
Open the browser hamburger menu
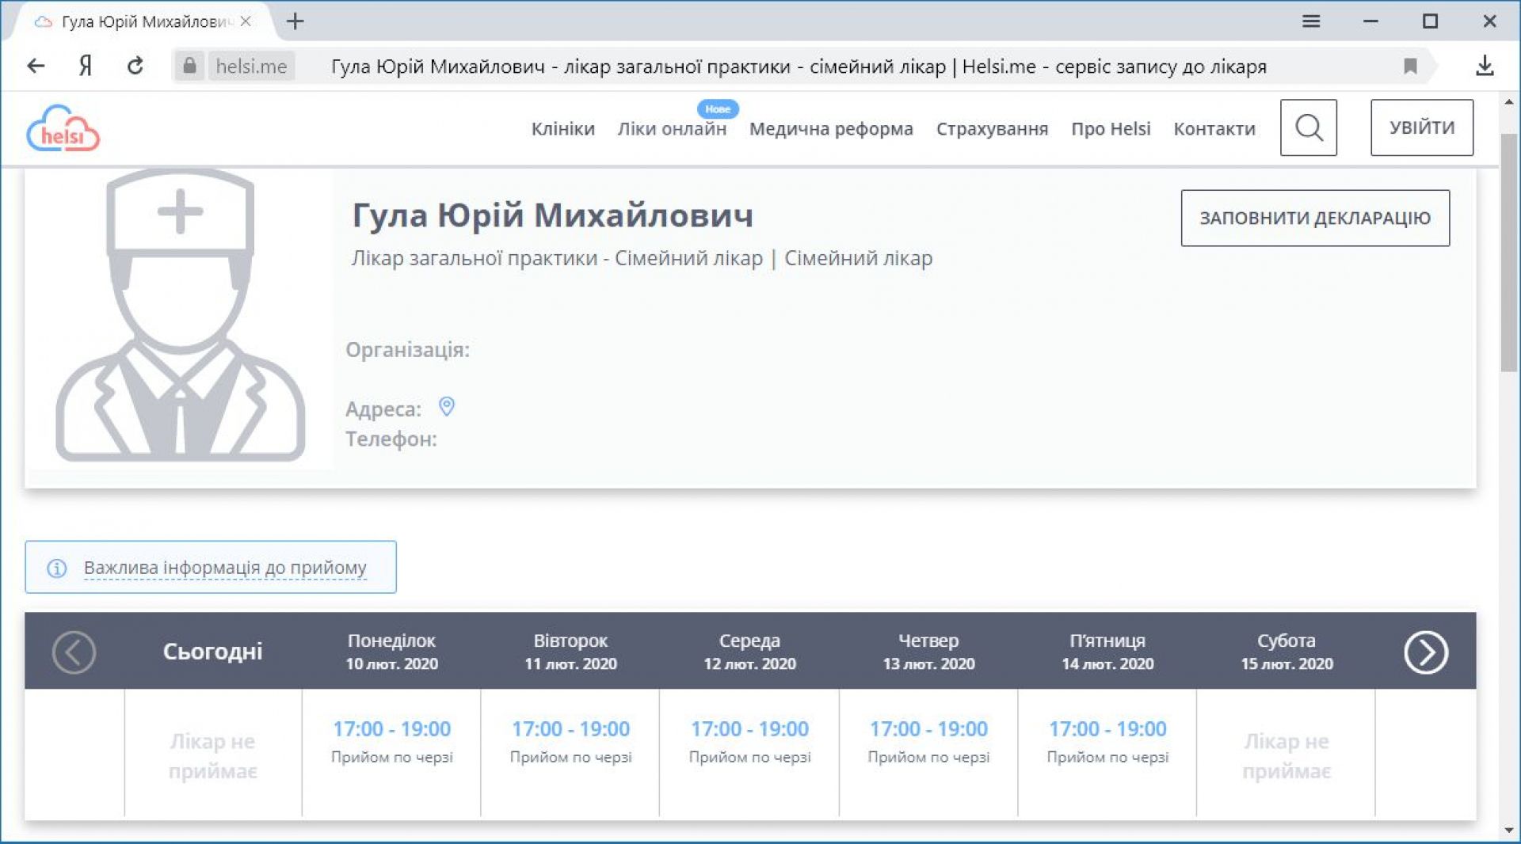pyautogui.click(x=1311, y=21)
